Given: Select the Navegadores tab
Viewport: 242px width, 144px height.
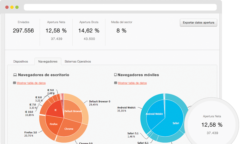Looking at the screenshot, I should (x=47, y=61).
